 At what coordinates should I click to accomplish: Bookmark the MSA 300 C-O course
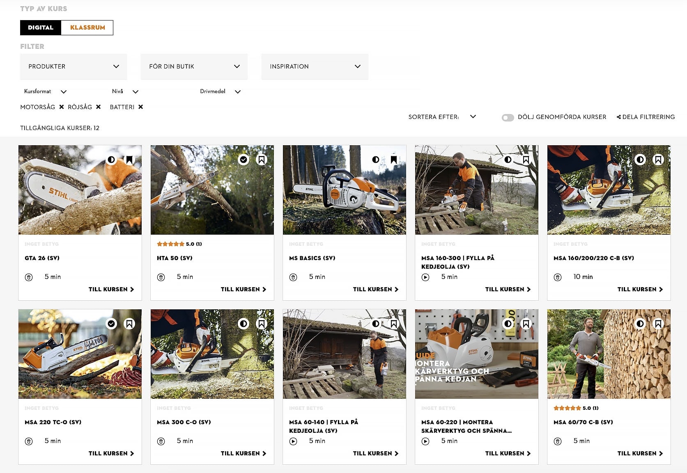point(262,324)
